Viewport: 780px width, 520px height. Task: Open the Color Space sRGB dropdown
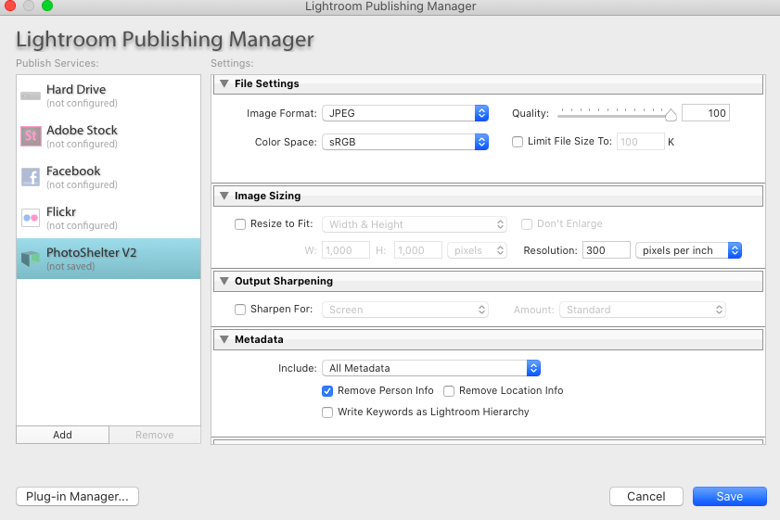(x=405, y=143)
